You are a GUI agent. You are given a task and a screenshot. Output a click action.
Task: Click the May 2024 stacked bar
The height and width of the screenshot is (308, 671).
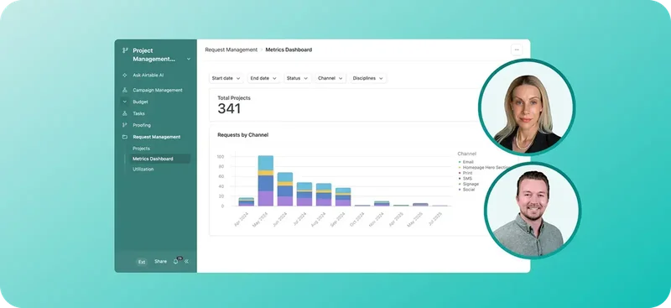click(x=266, y=180)
